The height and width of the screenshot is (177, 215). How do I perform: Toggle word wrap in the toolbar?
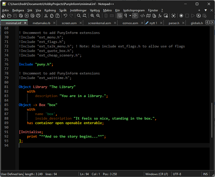tap(120, 16)
